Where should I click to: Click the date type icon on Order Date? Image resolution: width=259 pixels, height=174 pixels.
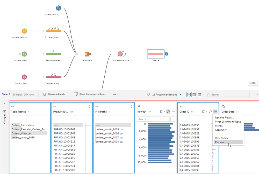223,106
